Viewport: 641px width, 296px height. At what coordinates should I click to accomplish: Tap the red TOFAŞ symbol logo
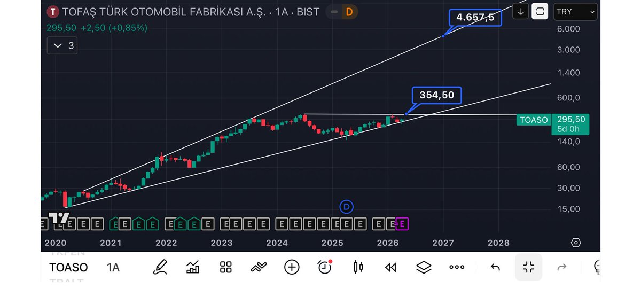[53, 11]
